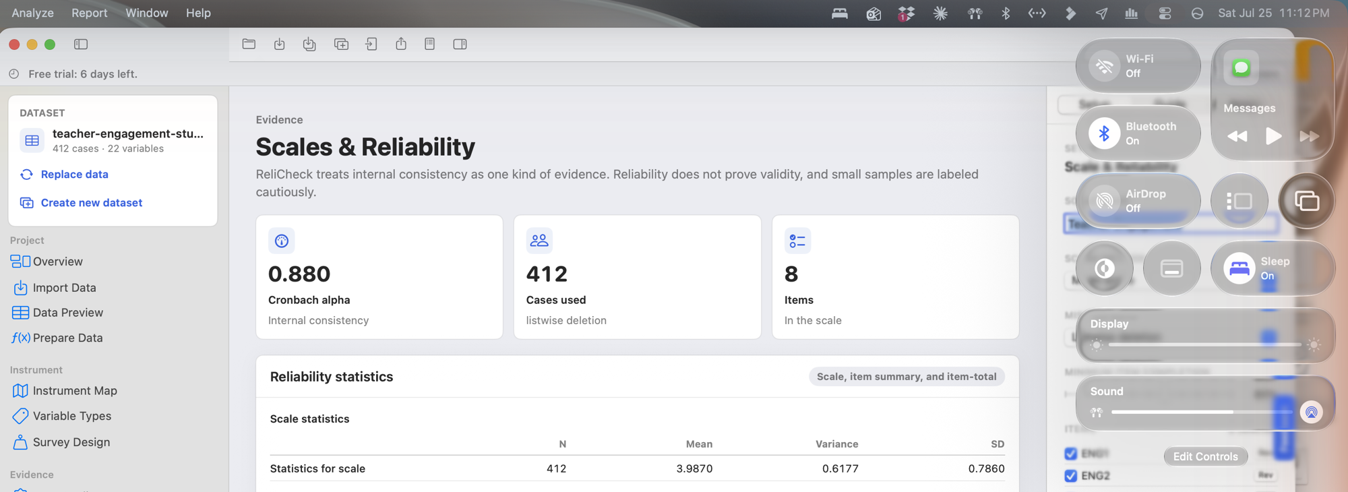1348x492 pixels.
Task: Toggle Bluetooth in Control Center
Action: [1104, 133]
